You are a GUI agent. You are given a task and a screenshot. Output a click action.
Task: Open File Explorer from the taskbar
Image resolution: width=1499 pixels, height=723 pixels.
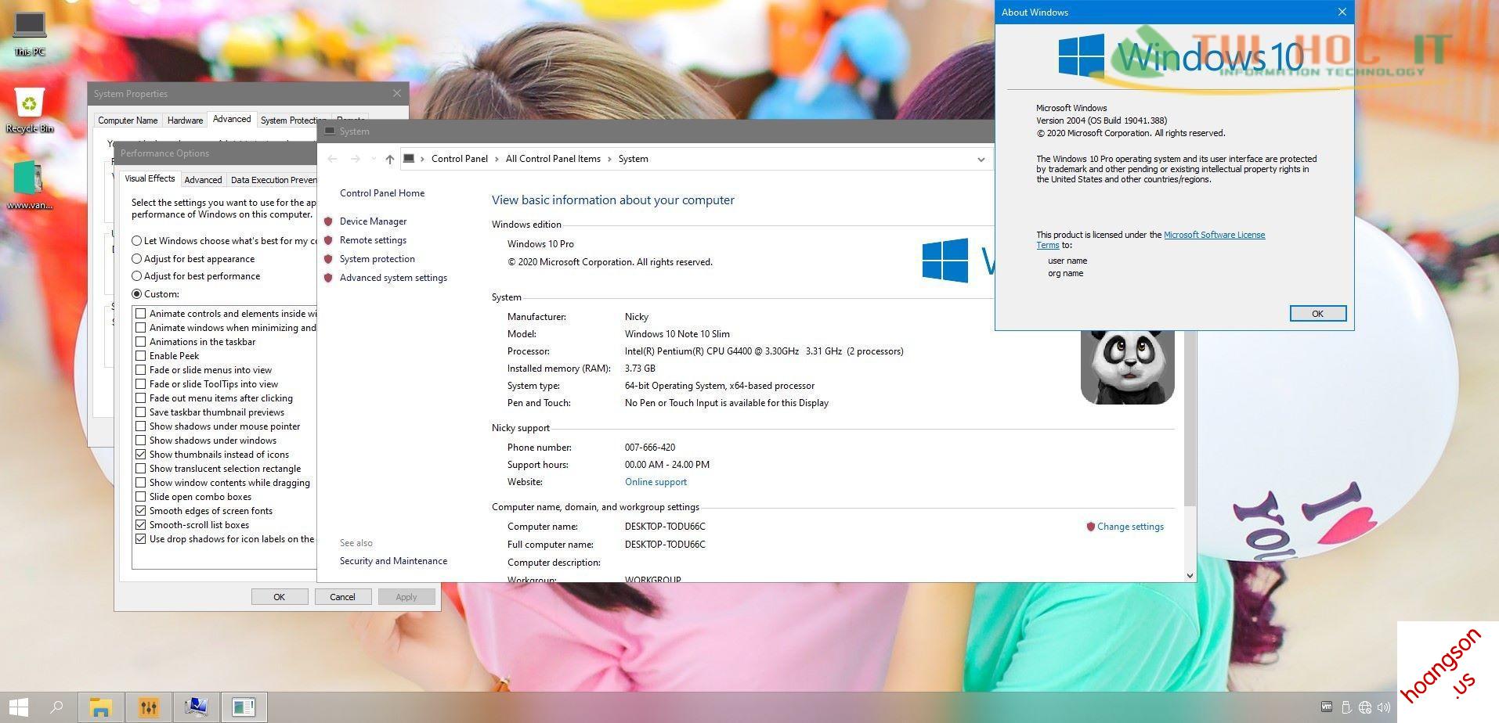tap(100, 707)
